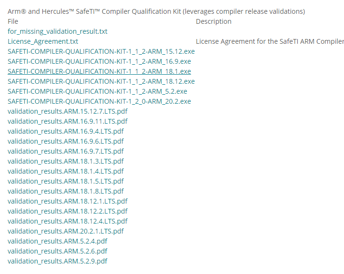Download the ARM_5.2.exe qualification kit
The image size is (344, 274).
[97, 91]
